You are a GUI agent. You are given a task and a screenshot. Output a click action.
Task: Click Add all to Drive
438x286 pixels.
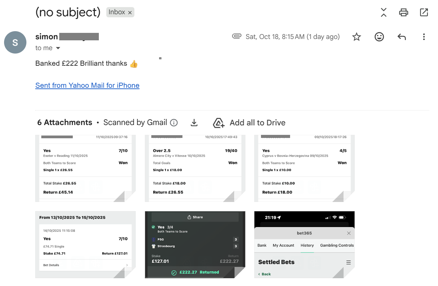click(x=249, y=123)
